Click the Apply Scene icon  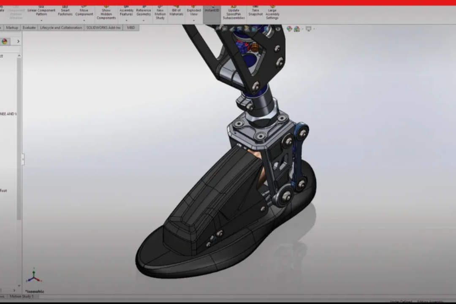[x=297, y=29]
